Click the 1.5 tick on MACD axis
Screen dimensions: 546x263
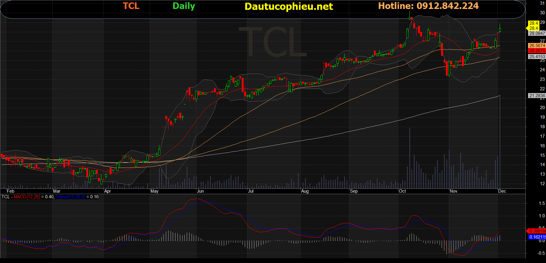542,203
